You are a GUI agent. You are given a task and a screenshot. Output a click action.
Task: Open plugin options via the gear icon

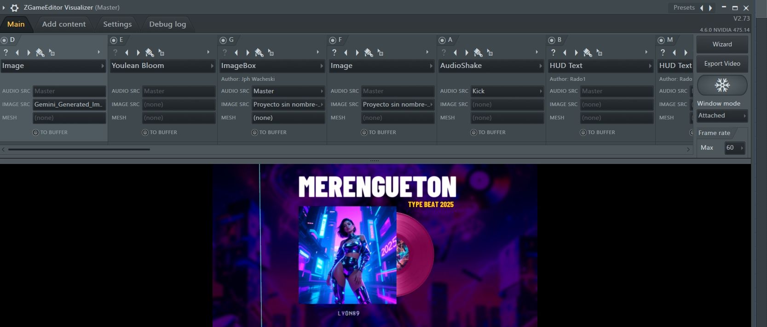click(x=14, y=8)
